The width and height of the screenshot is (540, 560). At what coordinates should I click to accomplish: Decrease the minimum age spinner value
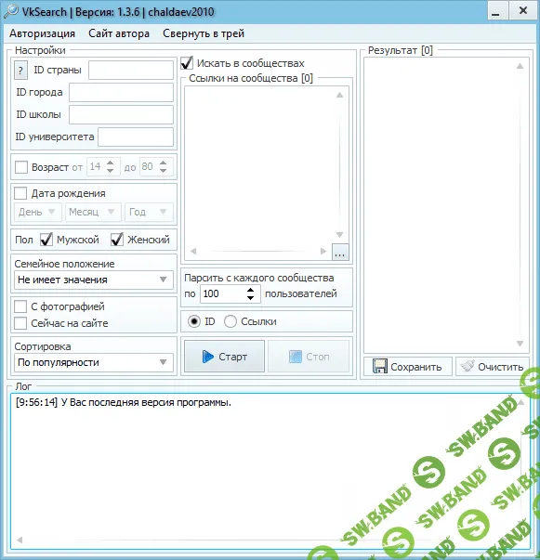coord(110,171)
